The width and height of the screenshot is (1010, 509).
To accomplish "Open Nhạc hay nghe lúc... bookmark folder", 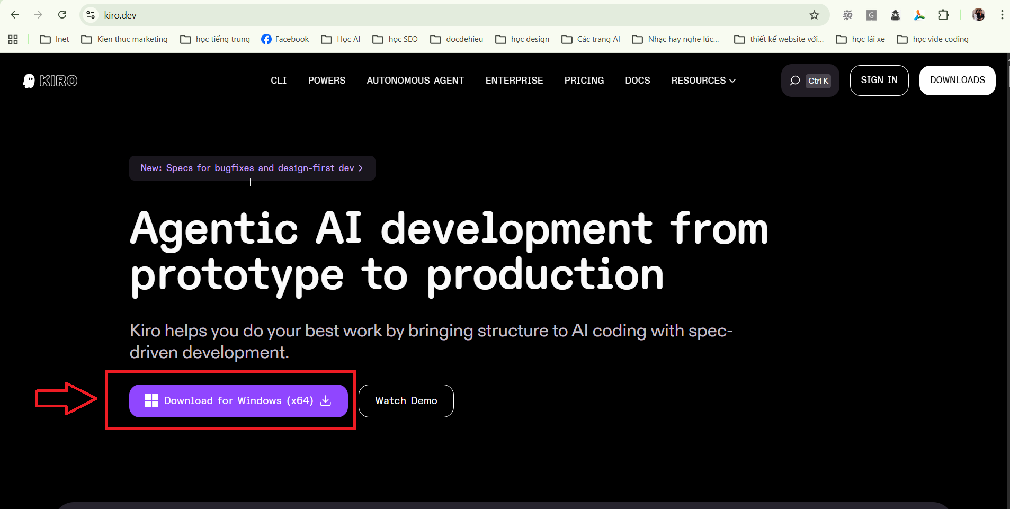I will click(x=676, y=39).
